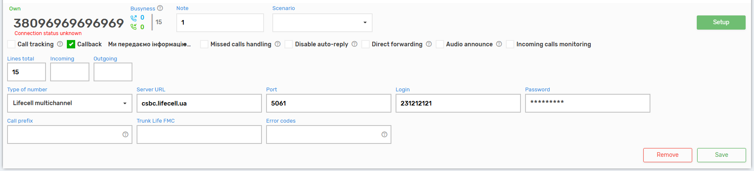Click help icon beside Audio announce
The image size is (754, 171).
499,44
